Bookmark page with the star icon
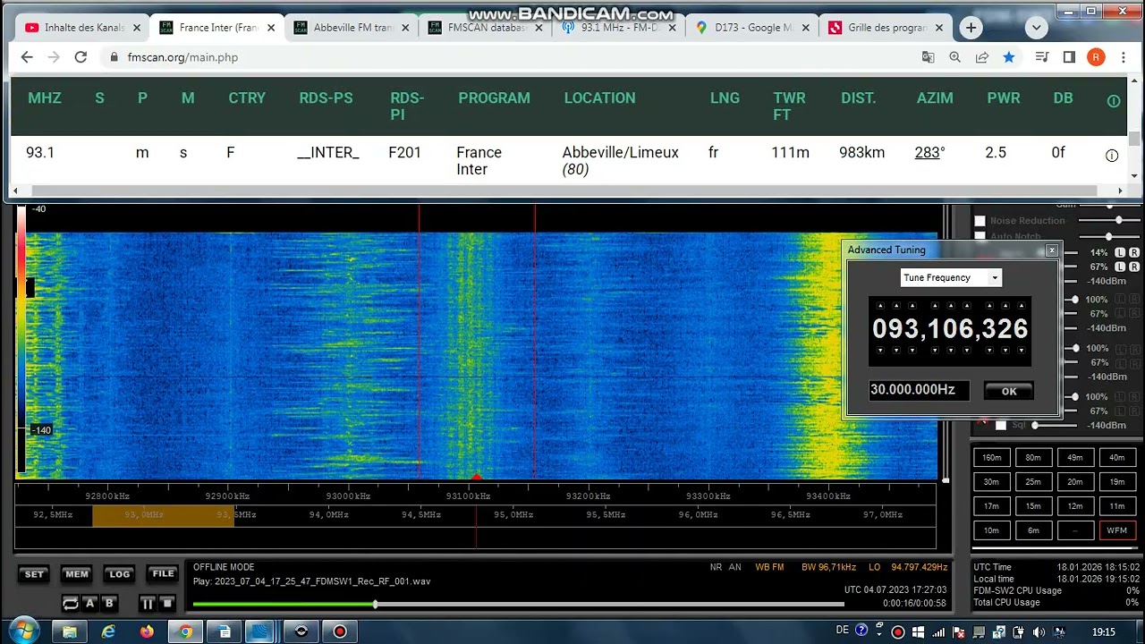Image resolution: width=1145 pixels, height=644 pixels. click(x=1009, y=57)
